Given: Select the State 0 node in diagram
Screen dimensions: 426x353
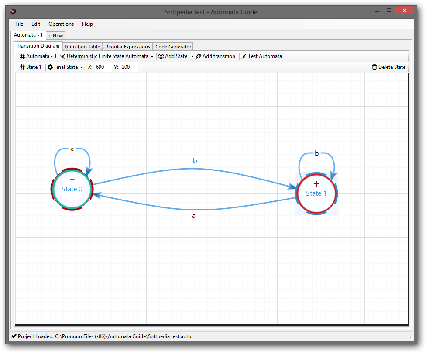Looking at the screenshot, I should coord(72,189).
